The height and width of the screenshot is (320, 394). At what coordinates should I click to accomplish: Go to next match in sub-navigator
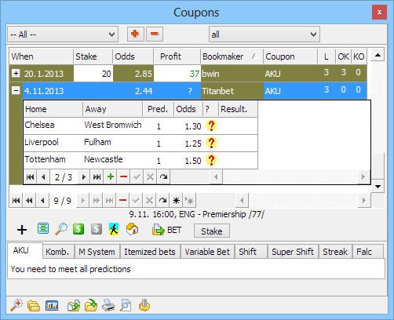click(84, 177)
